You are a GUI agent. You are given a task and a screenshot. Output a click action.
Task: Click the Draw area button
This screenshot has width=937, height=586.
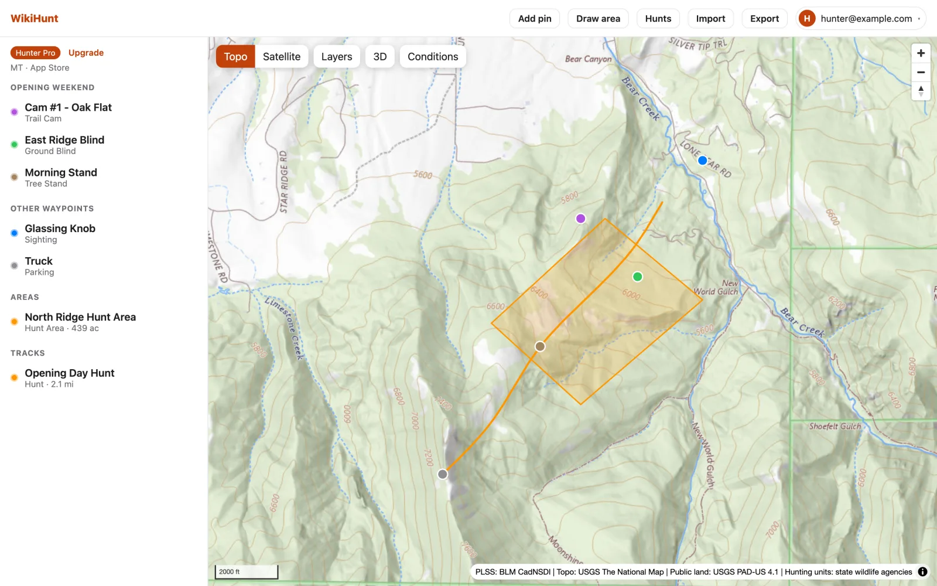(x=598, y=19)
